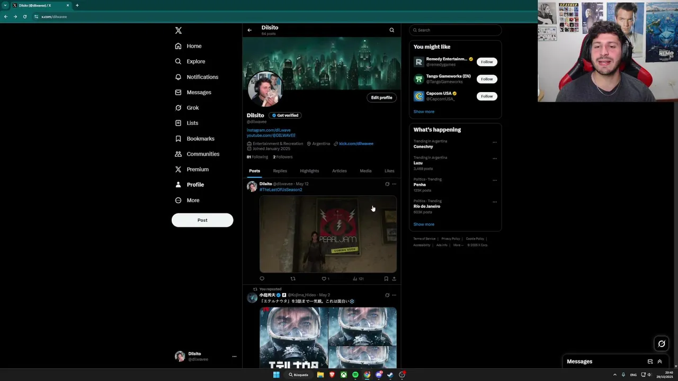Open the kick.com/dilwavee link
This screenshot has height=381, width=678.
click(356, 143)
